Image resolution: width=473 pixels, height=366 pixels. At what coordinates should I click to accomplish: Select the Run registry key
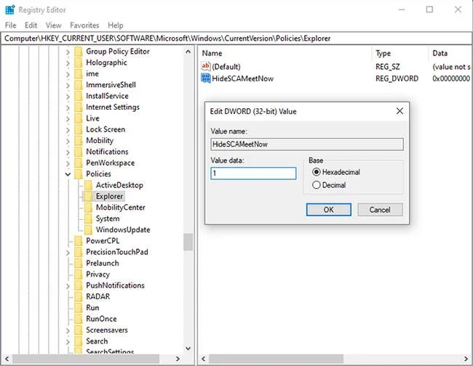point(92,308)
